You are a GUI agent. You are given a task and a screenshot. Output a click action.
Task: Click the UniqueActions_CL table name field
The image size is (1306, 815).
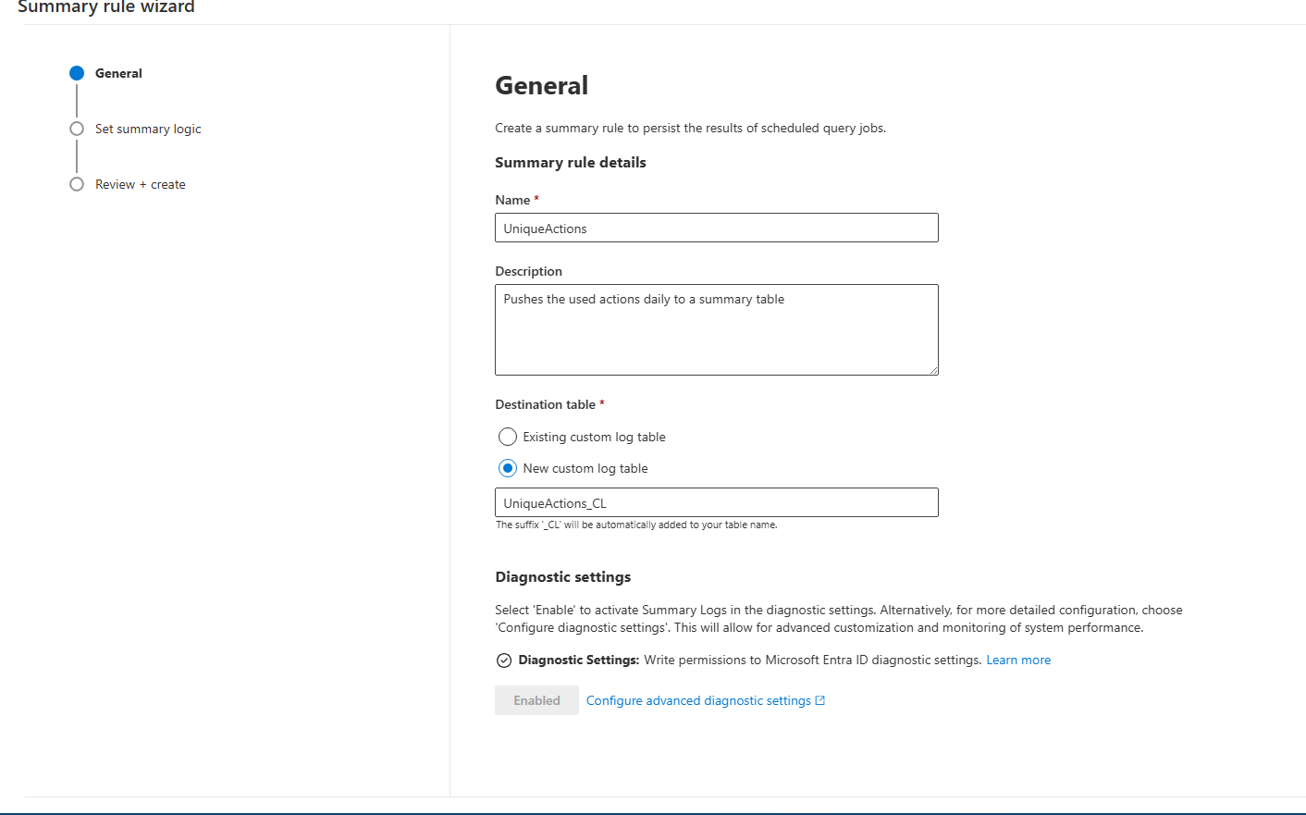pyautogui.click(x=716, y=502)
